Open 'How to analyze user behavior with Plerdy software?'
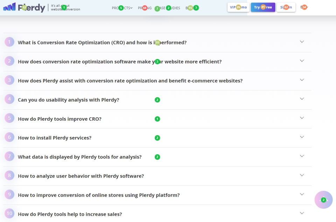Screen dimensions: 336x222 [81, 176]
